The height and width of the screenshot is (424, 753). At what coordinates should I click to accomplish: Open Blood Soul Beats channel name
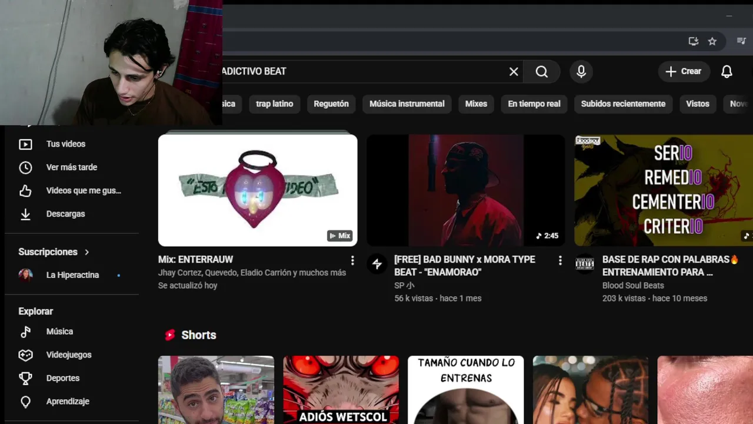633,286
